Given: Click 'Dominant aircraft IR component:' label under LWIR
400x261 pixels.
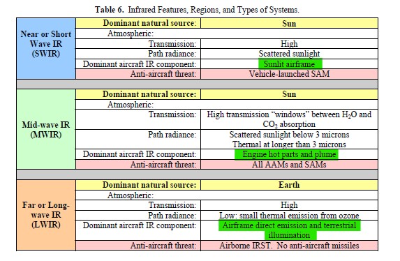Looking at the screenshot, I should click(x=140, y=225).
